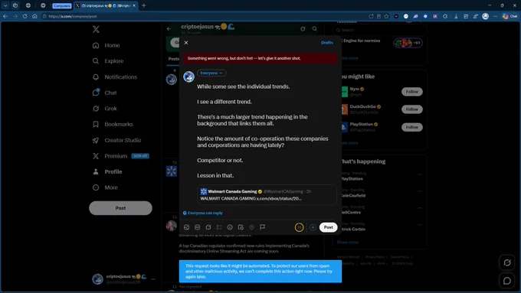This screenshot has width=521, height=293.
Task: Click the Grok icon in profile header
Action: click(303, 29)
